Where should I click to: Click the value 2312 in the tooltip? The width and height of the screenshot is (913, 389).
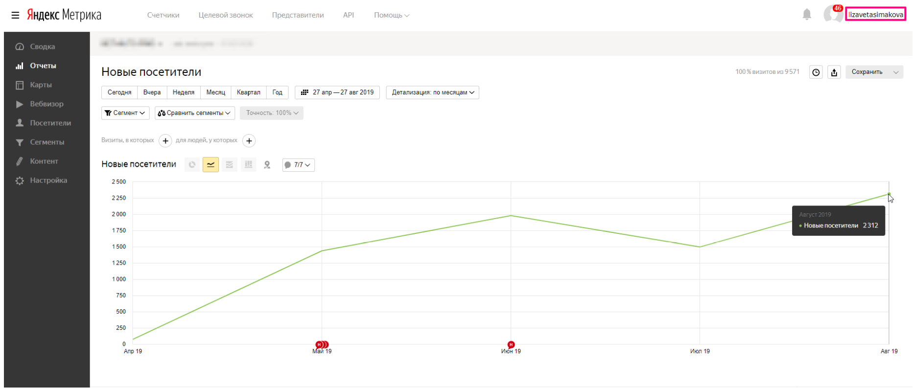(870, 226)
